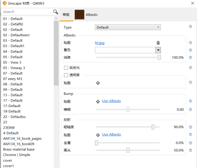Click into the material Search field
Viewport: 197px width, 168px height.
coord(27,12)
